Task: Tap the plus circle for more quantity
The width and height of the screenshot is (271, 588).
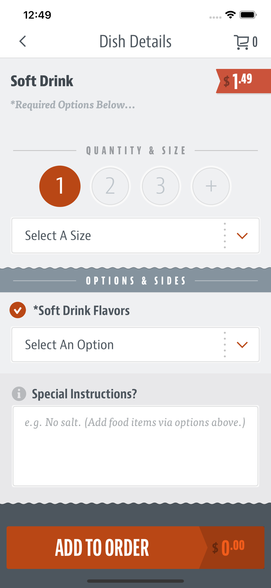Action: point(211,186)
